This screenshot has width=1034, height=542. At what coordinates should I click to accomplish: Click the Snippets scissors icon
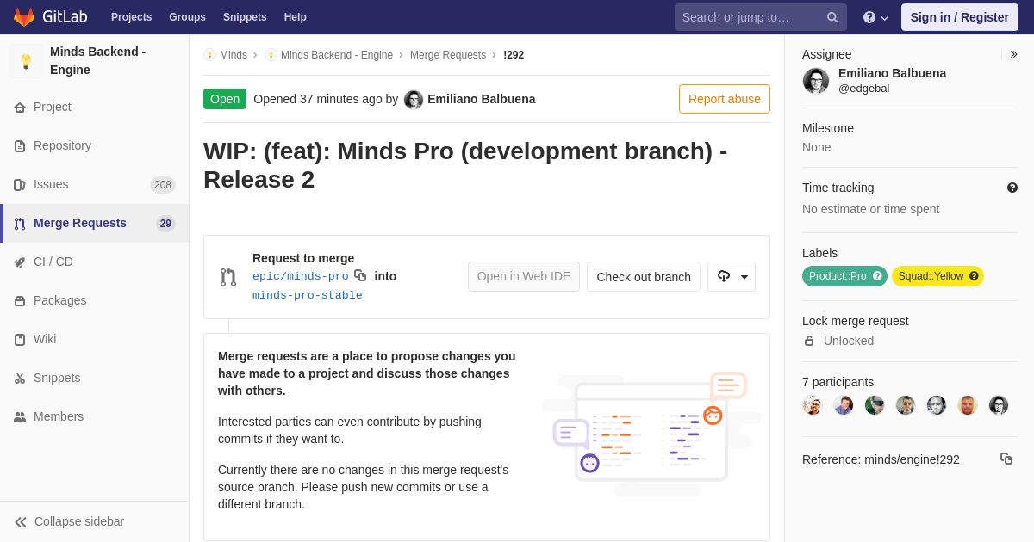pyautogui.click(x=20, y=379)
